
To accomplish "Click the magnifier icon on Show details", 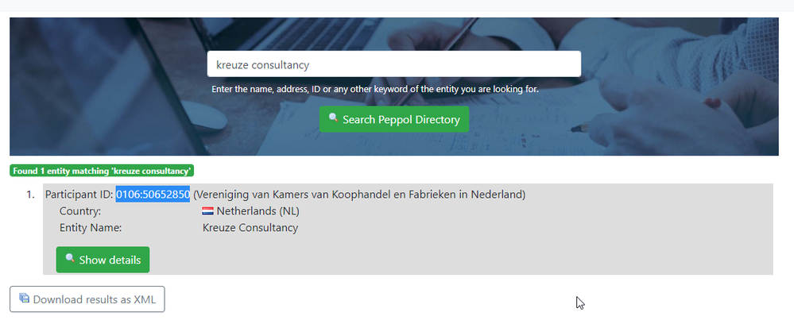I will pos(70,259).
